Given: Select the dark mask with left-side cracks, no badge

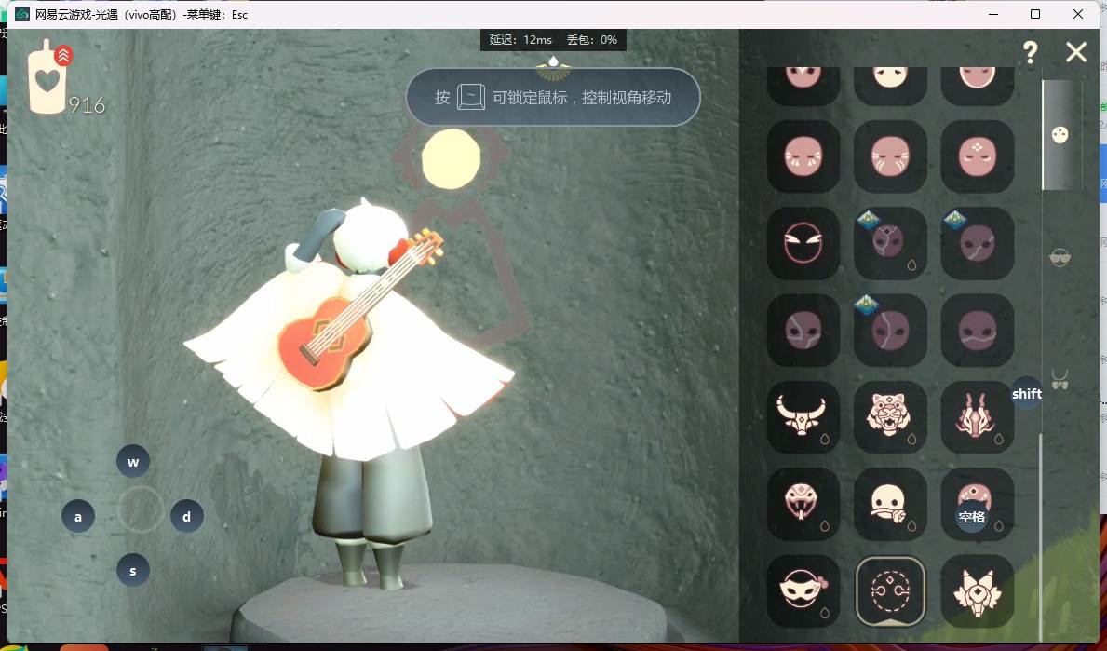Looking at the screenshot, I should (803, 330).
